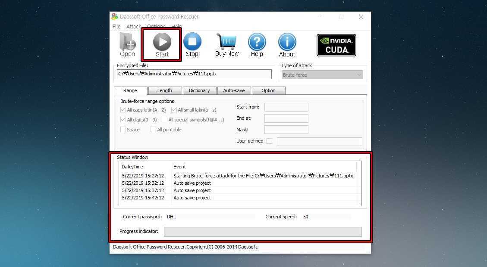Screen dimensions: 487x267
Task: Toggle All caps latin(A - Z) checkbox
Action: (x=123, y=110)
